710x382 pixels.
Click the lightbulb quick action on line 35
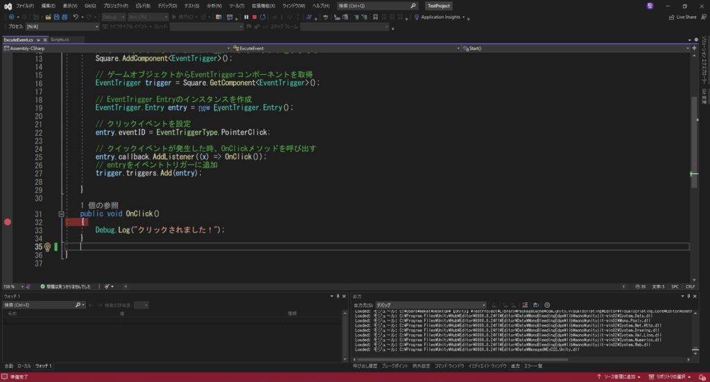[x=47, y=247]
